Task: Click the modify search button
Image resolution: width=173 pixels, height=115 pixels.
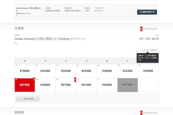Action: click(147, 12)
